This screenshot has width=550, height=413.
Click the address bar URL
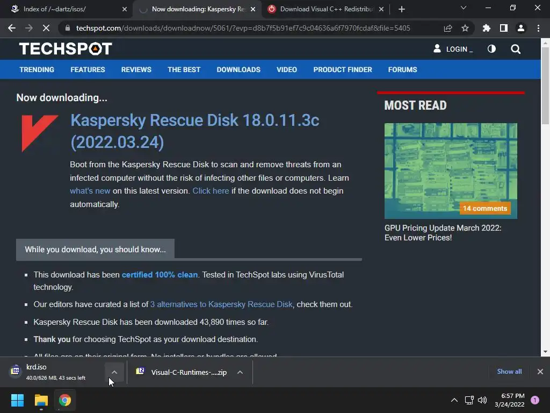pyautogui.click(x=243, y=28)
